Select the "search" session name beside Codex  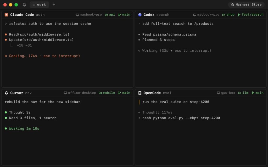click(163, 15)
